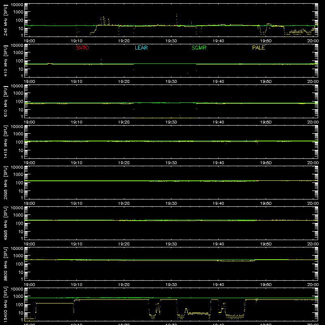The image size is (325, 325).
Task: Click the 10 tick label on 1415 MHz axis
Action: (x=21, y=150)
